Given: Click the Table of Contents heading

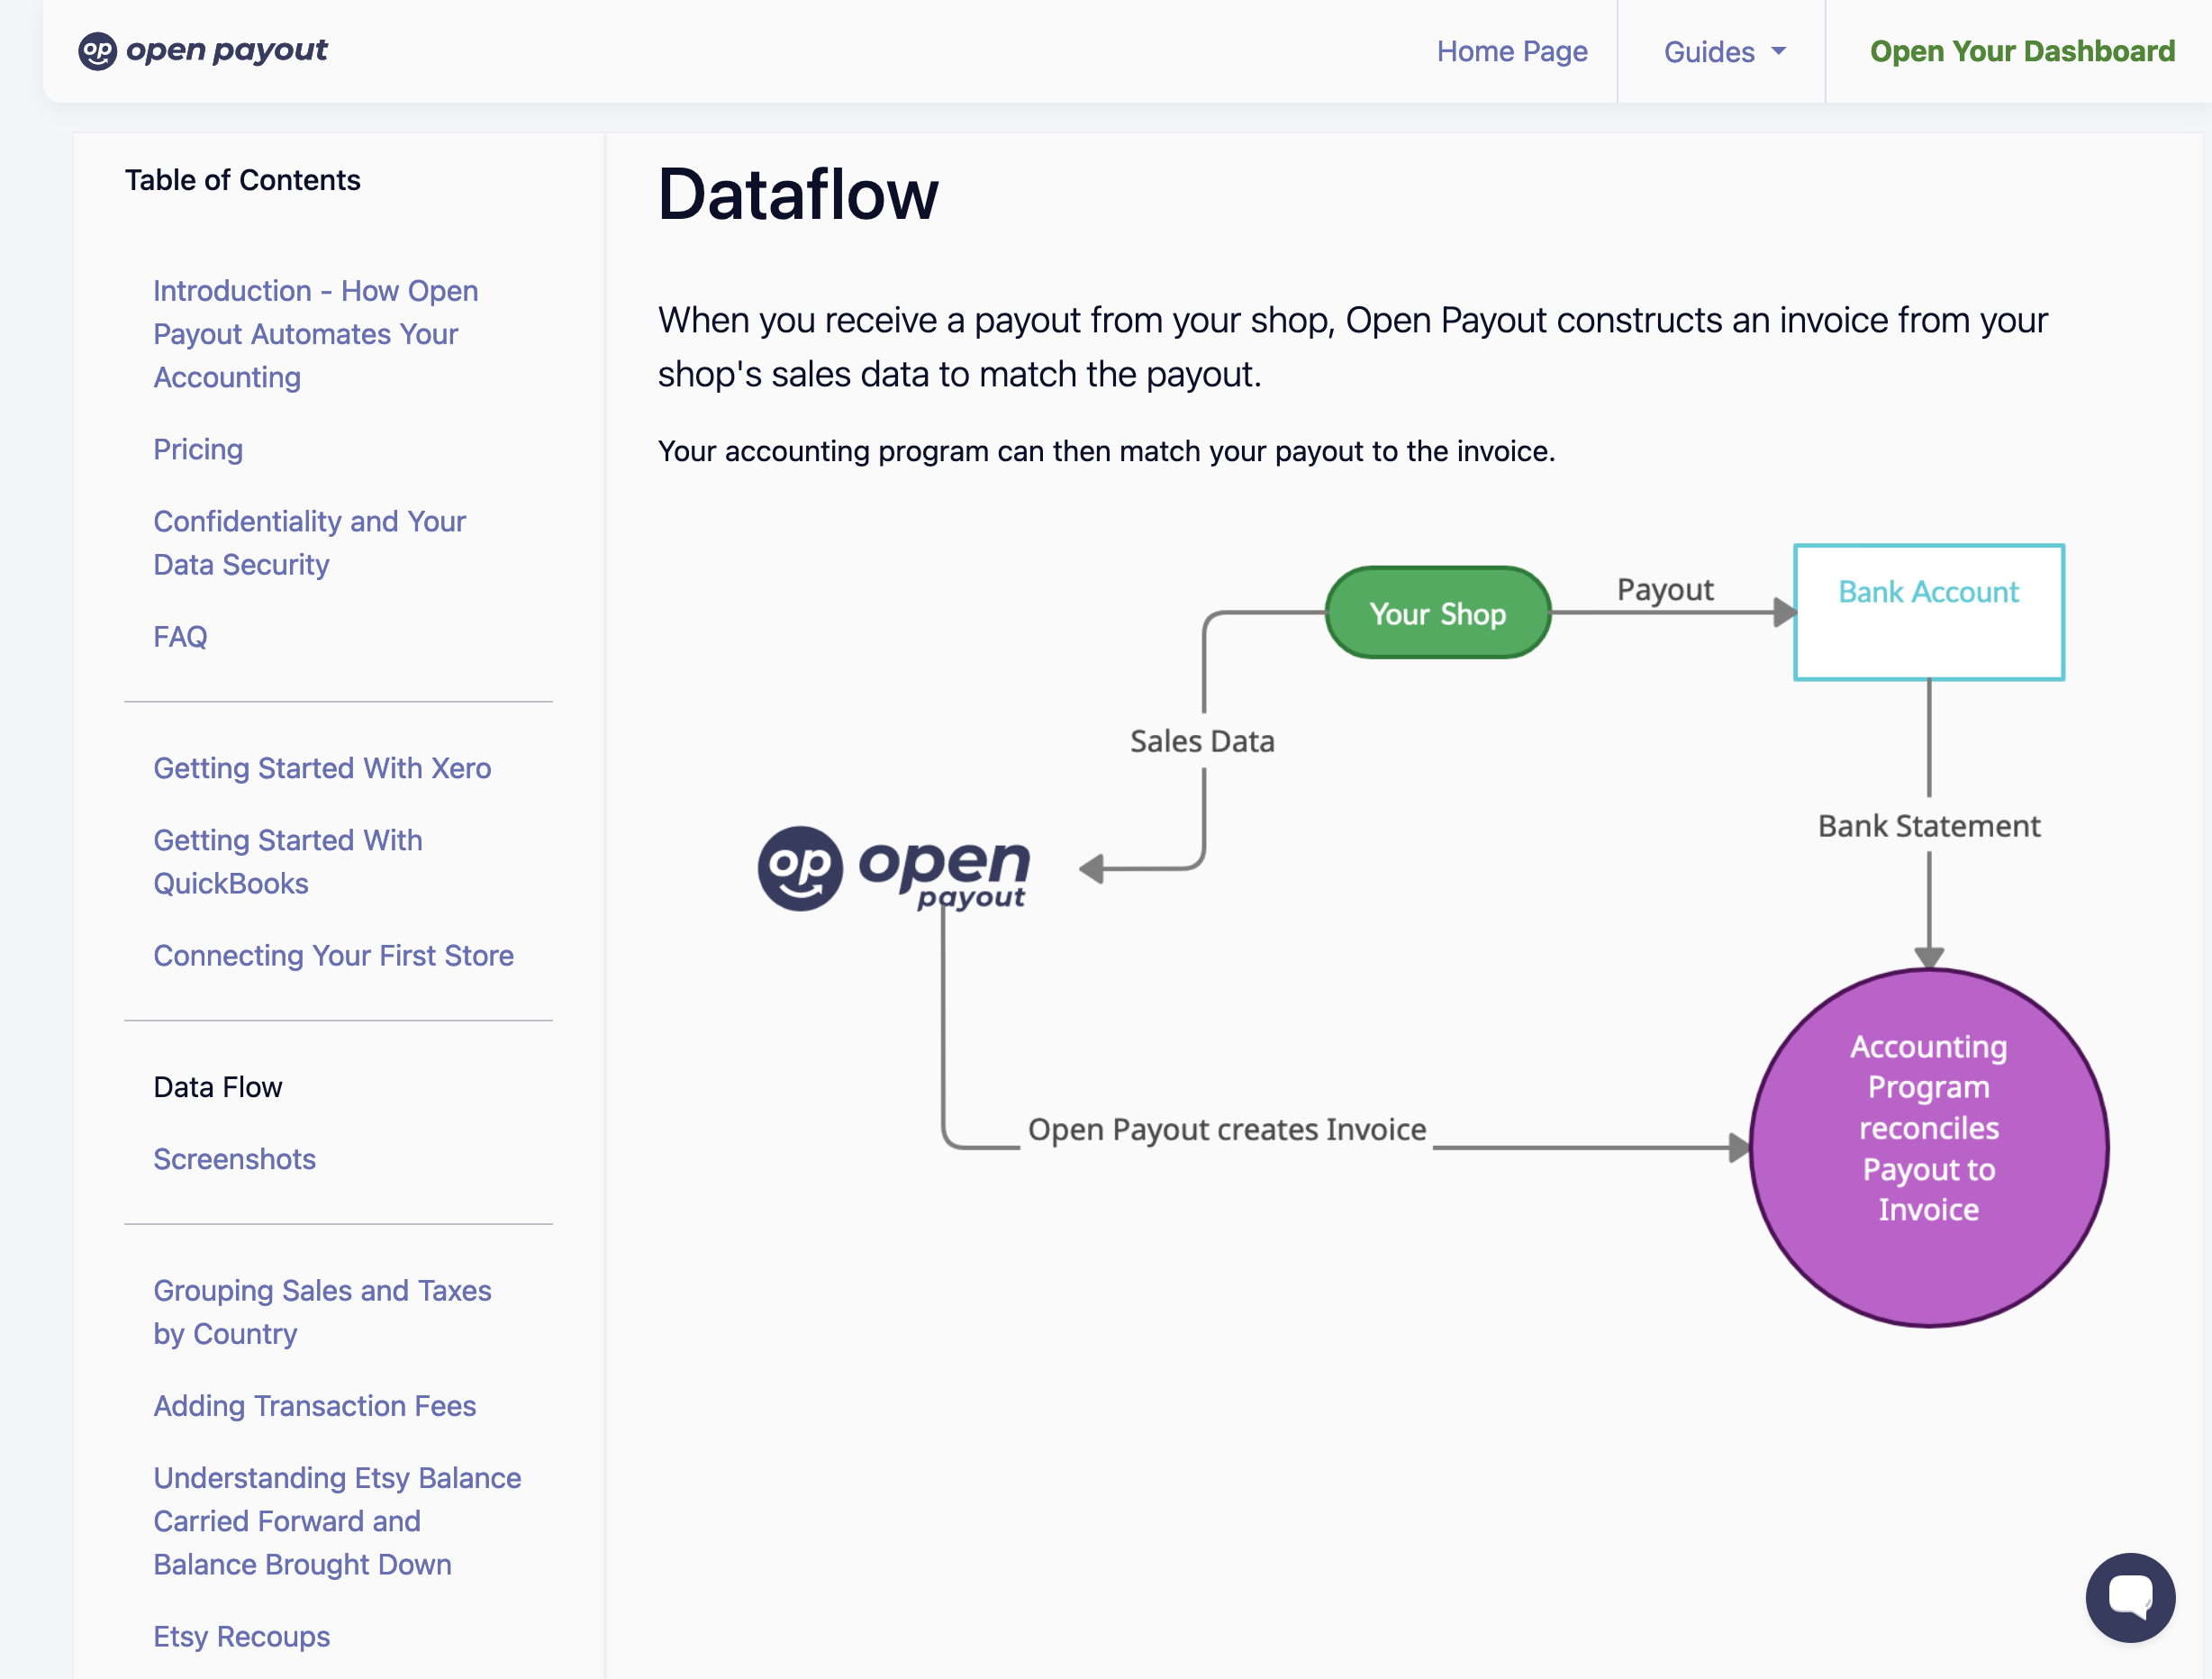Looking at the screenshot, I should (x=242, y=180).
